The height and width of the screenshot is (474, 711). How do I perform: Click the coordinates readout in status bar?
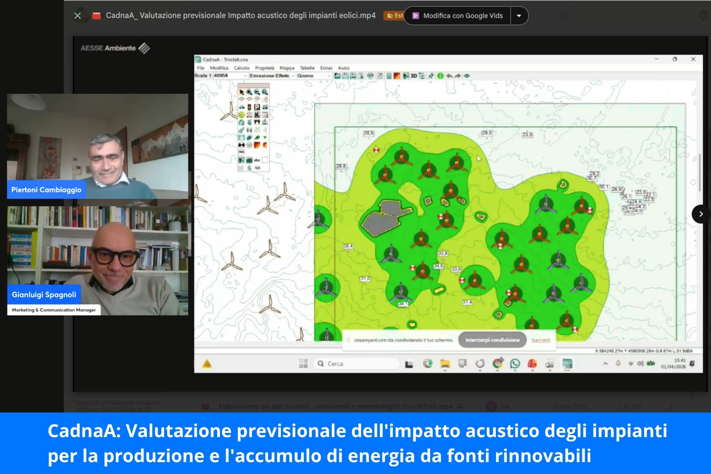[x=644, y=351]
